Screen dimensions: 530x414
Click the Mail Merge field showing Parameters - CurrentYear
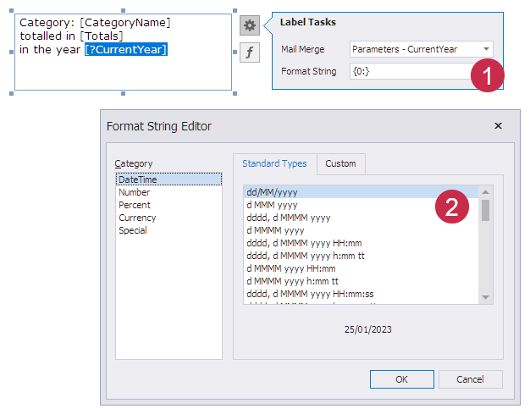point(421,49)
